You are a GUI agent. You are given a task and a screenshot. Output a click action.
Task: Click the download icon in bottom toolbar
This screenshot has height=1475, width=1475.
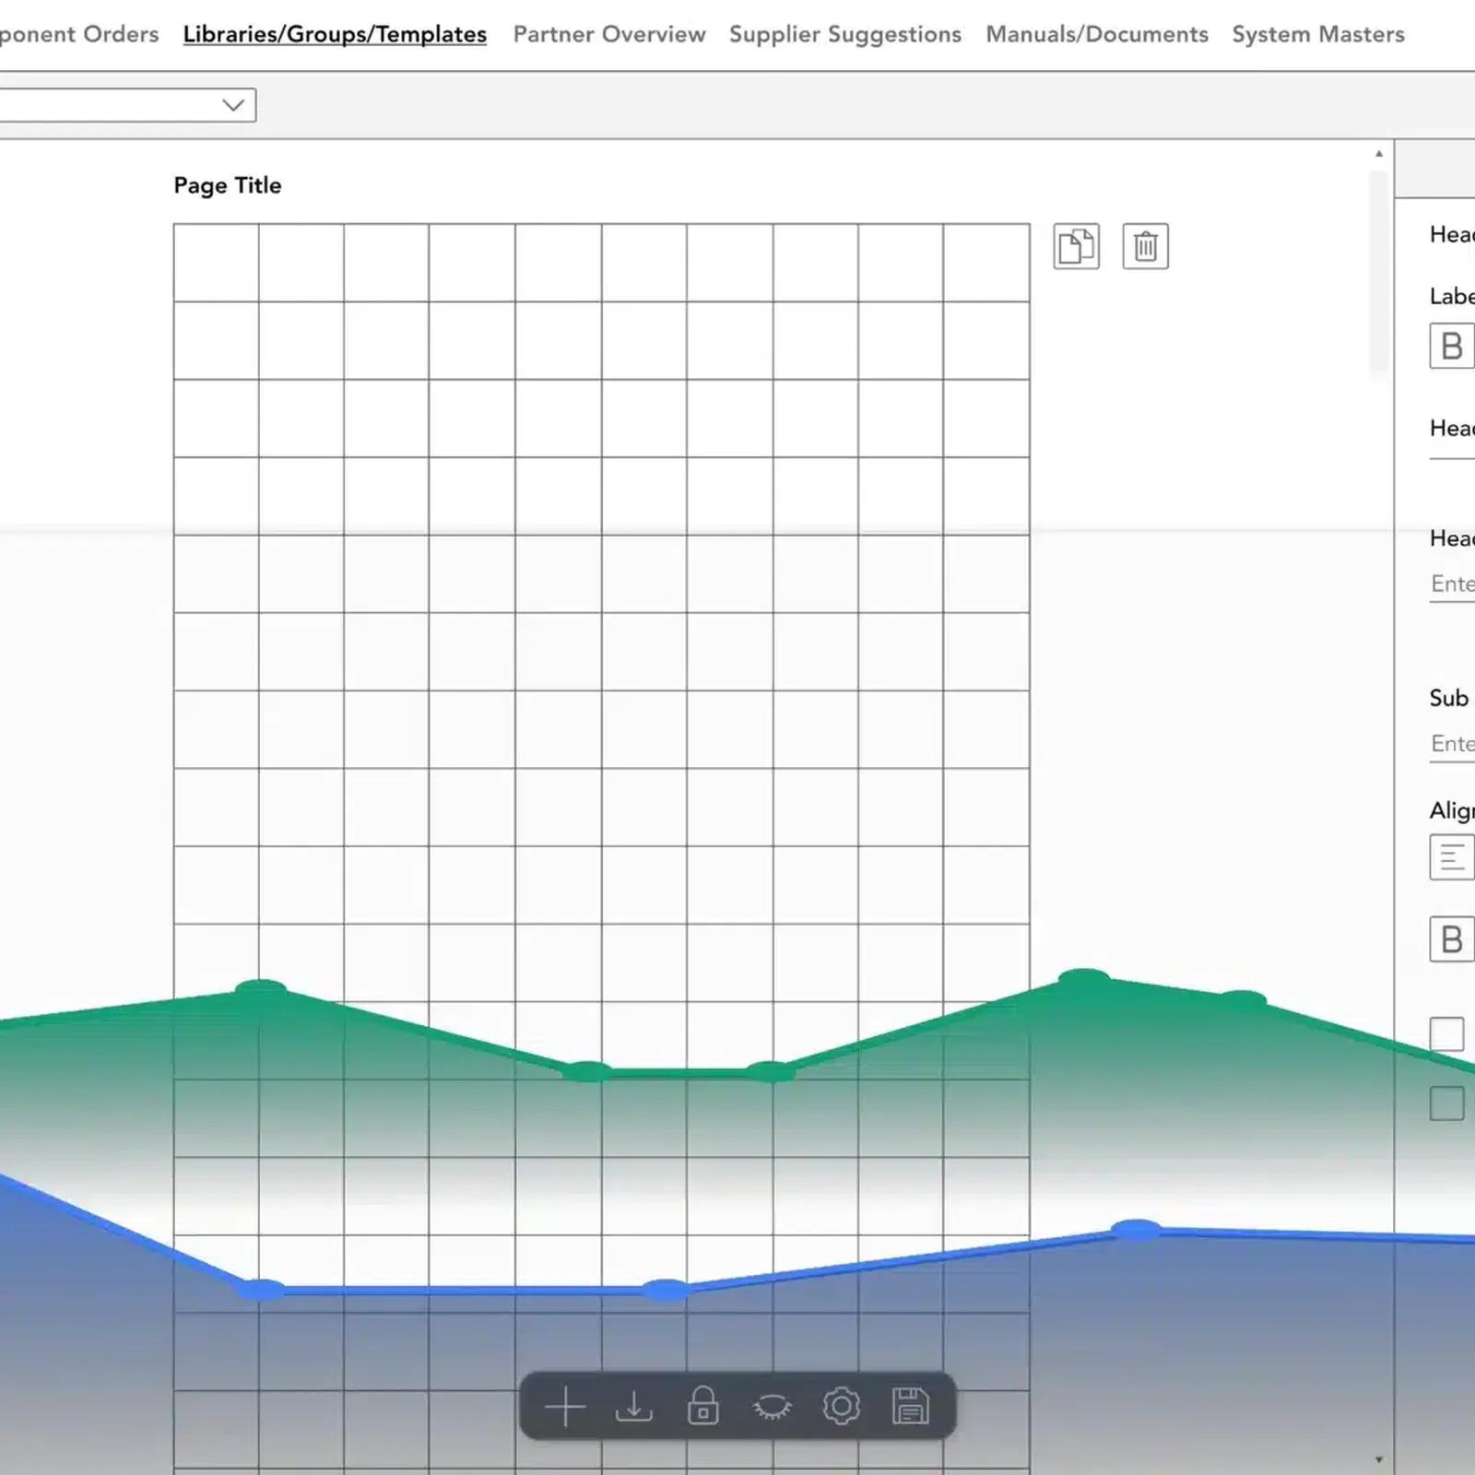click(x=634, y=1407)
